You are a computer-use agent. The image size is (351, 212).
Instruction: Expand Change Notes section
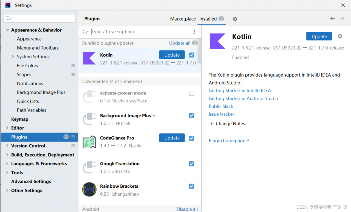click(x=211, y=124)
